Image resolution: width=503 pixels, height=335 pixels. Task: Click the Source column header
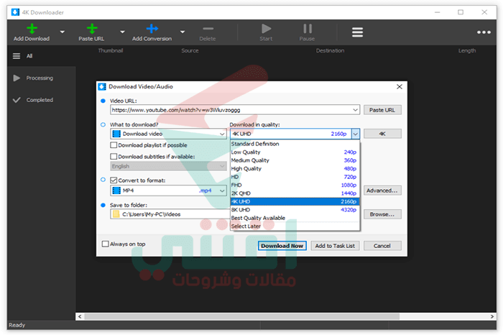190,50
